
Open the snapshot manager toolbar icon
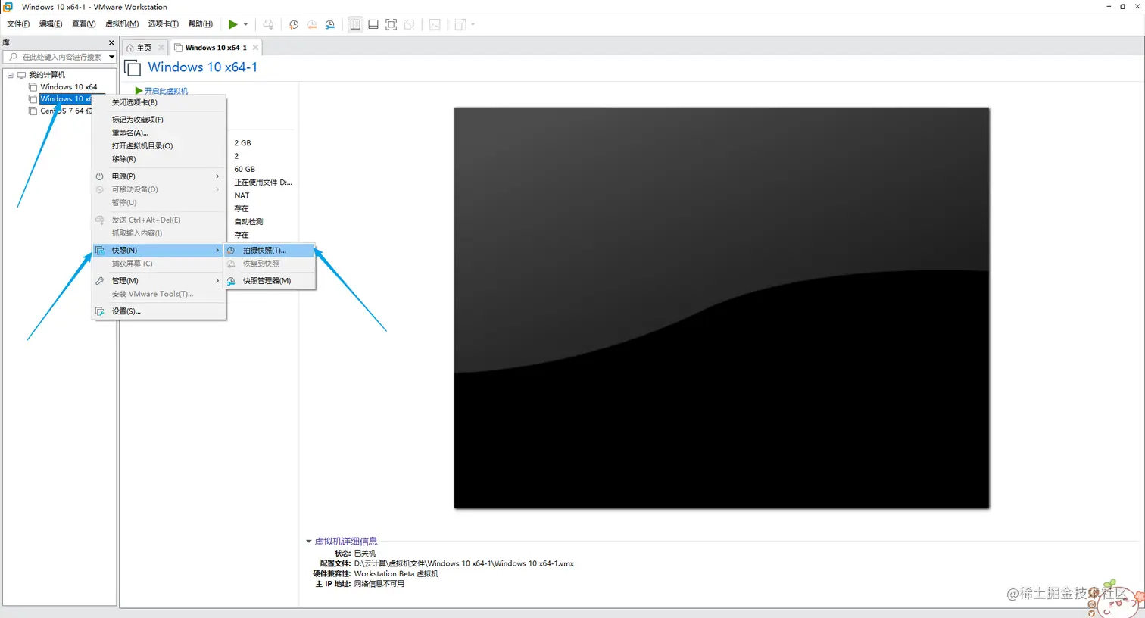click(x=330, y=24)
